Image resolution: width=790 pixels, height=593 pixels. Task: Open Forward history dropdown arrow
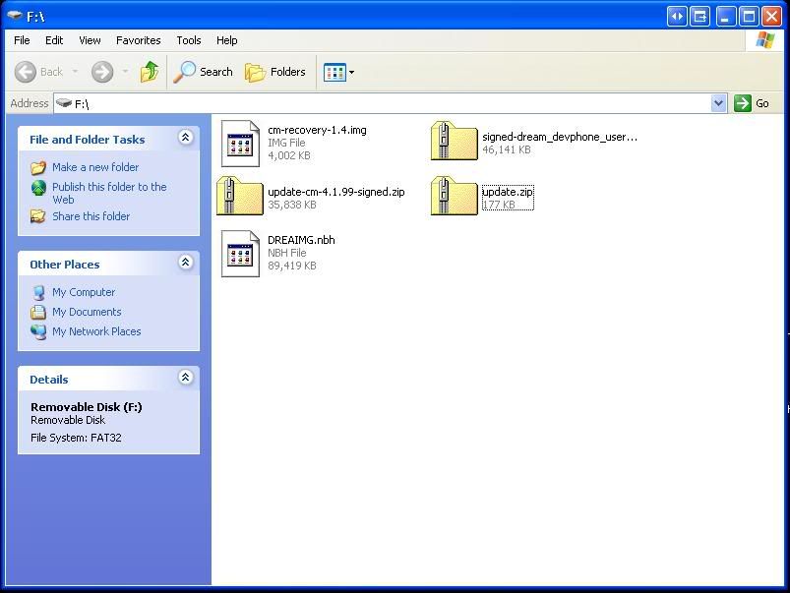point(125,72)
